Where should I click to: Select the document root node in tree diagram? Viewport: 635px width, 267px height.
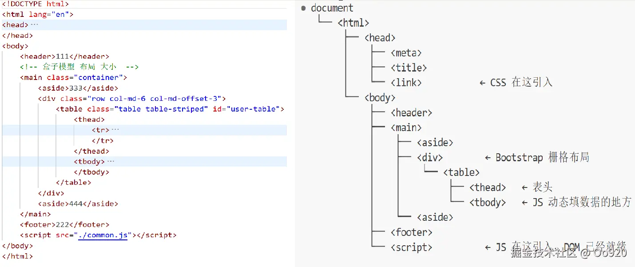pyautogui.click(x=332, y=8)
